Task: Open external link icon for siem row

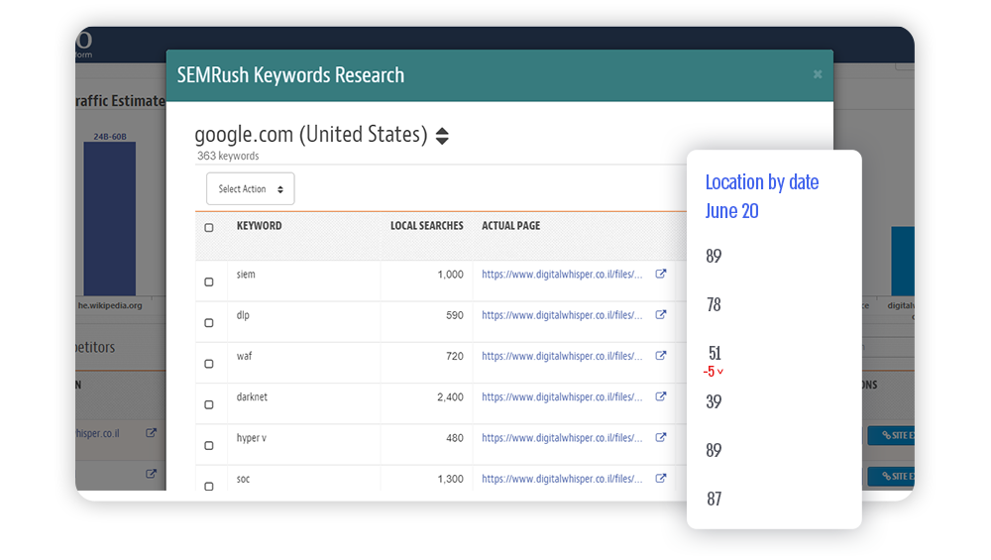Action: tap(660, 274)
